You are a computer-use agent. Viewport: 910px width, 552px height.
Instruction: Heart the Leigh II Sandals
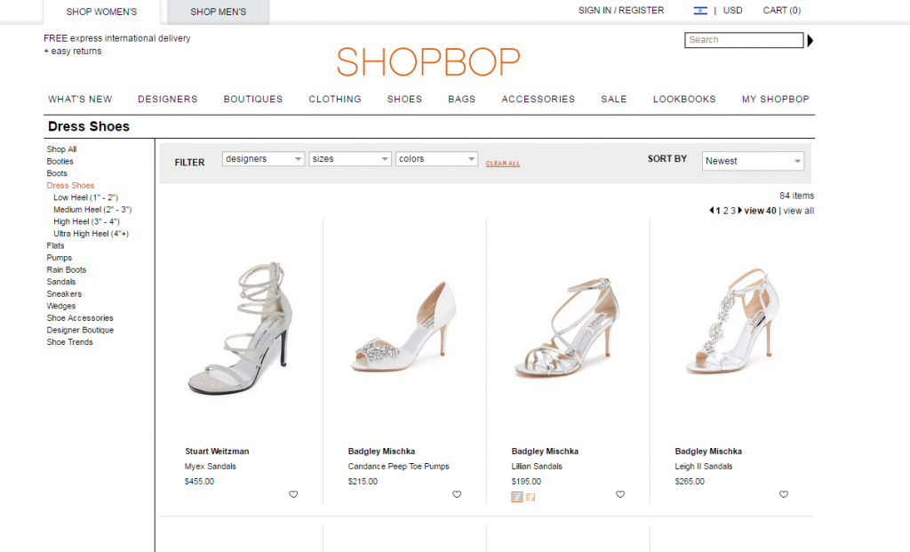click(784, 495)
